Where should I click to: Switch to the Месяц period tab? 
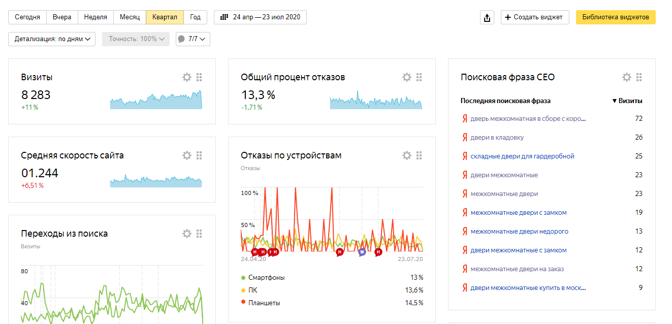coord(130,17)
